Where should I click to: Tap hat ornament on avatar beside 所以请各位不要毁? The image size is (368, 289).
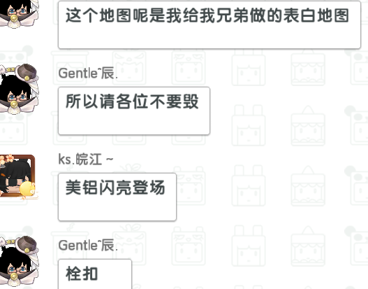[x=27, y=73]
